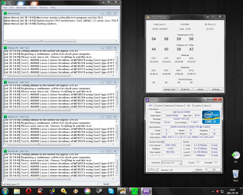Switch to the SPD tab in CPU-Z
243x195 pixels.
click(189, 106)
